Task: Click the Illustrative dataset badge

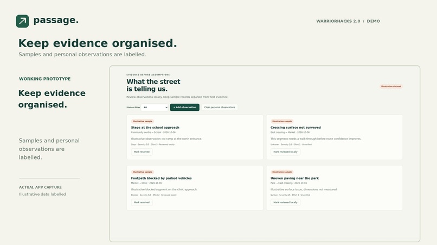Action: tap(391, 87)
